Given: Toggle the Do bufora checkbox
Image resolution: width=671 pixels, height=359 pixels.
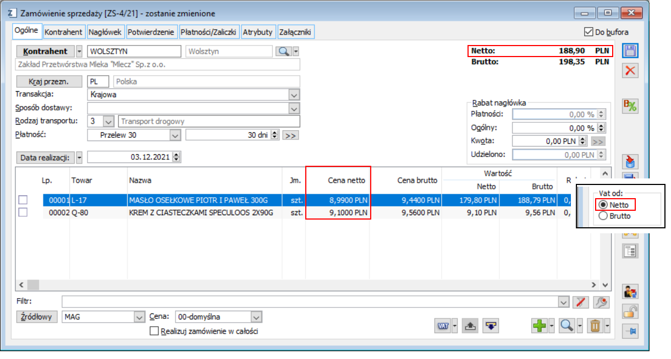Looking at the screenshot, I should [588, 32].
